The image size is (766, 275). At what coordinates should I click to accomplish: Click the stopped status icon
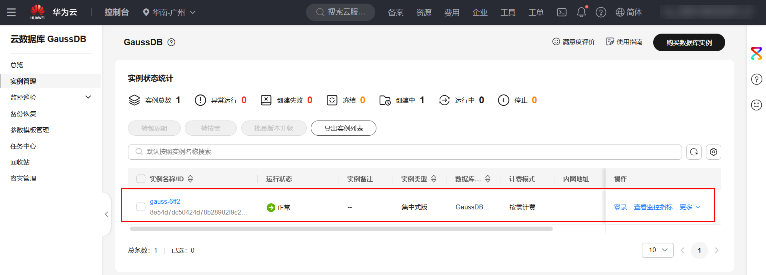pyautogui.click(x=504, y=100)
